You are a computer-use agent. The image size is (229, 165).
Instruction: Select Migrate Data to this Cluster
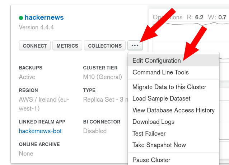(x=169, y=87)
